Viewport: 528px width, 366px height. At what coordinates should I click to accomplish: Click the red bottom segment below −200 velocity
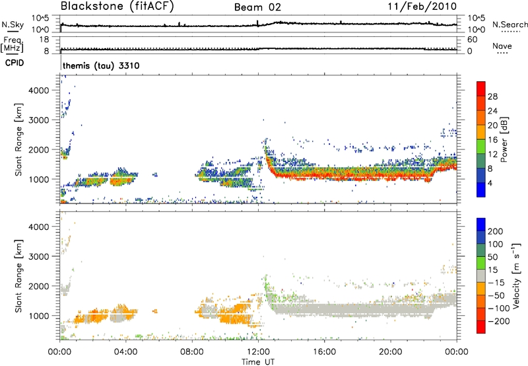tap(481, 327)
